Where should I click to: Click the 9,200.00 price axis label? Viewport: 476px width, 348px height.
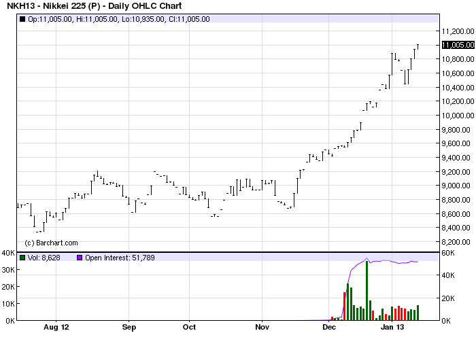pos(458,172)
